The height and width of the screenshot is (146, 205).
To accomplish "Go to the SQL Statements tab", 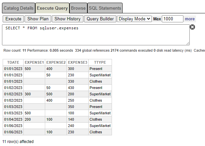I will point(105,8).
